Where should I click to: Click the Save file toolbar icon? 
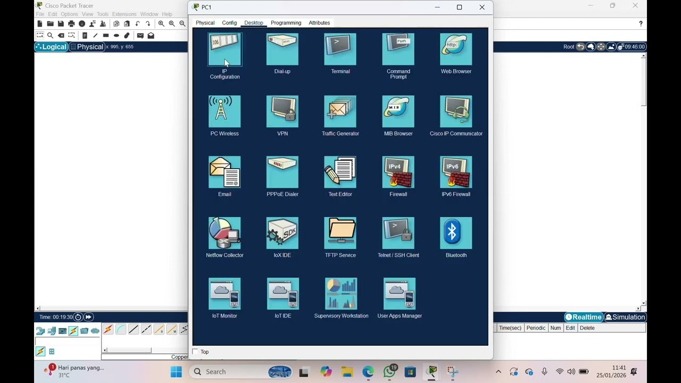(61, 24)
